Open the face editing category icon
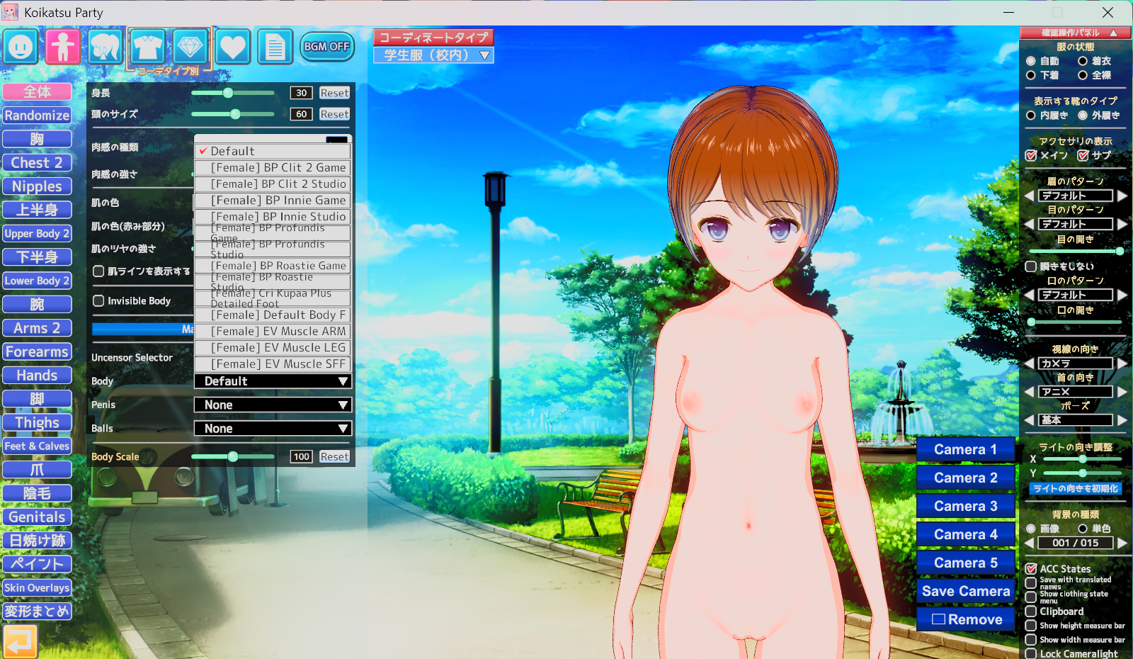Viewport: 1133px width, 659px height. pos(21,47)
